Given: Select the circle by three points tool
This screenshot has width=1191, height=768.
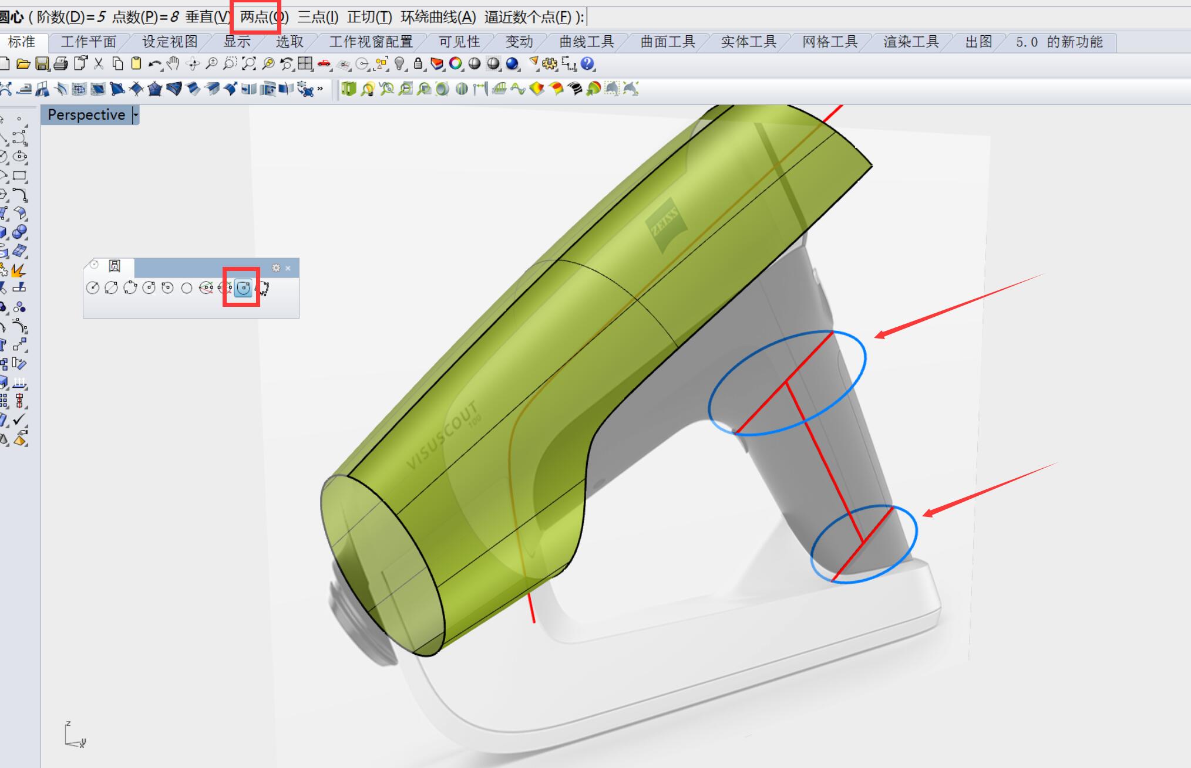Looking at the screenshot, I should (x=130, y=288).
